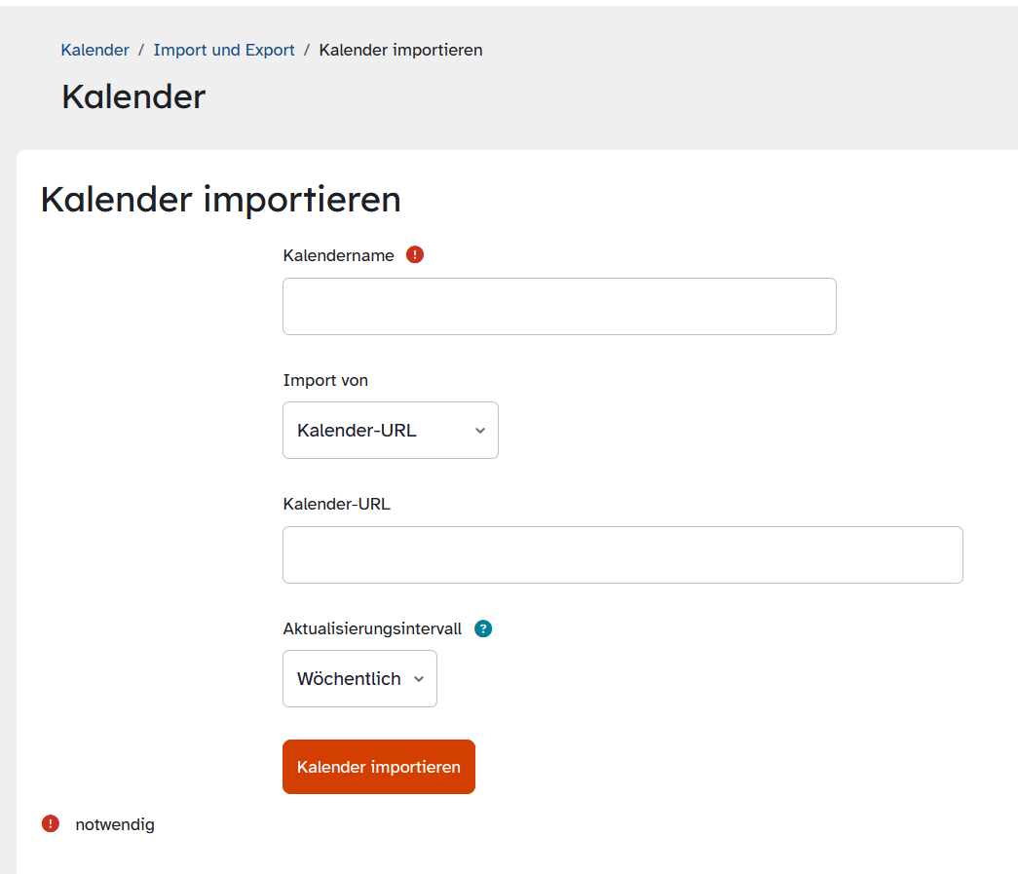Click the chevron arrow beside Wöchentlich
Screen dimensions: 1018x874
[419, 679]
